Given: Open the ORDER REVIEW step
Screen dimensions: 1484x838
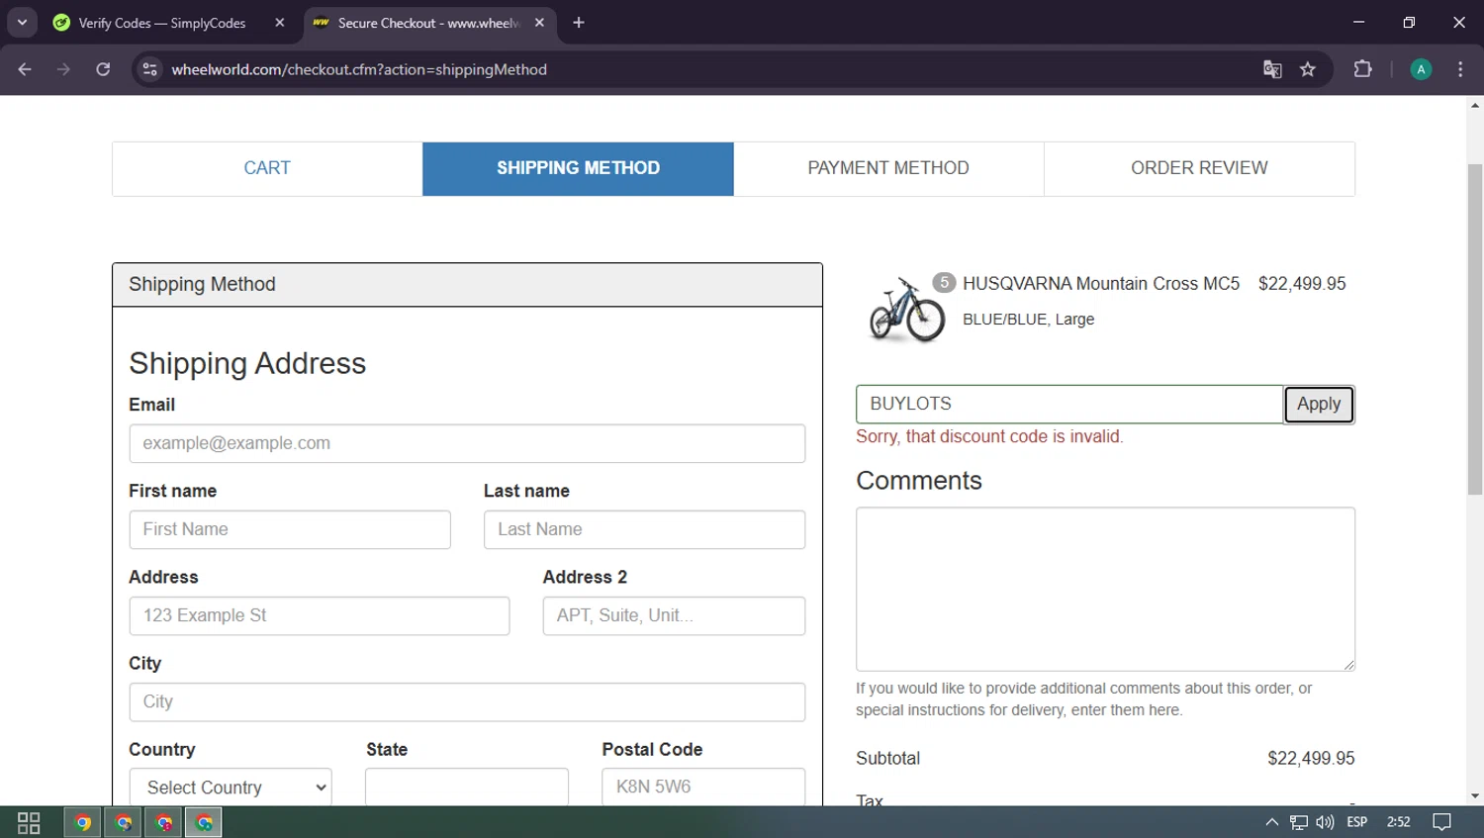Looking at the screenshot, I should point(1199,168).
